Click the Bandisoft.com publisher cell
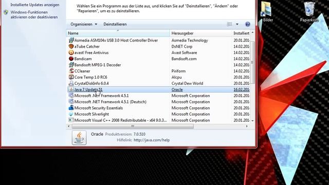This screenshot has height=185, width=329. point(184,59)
